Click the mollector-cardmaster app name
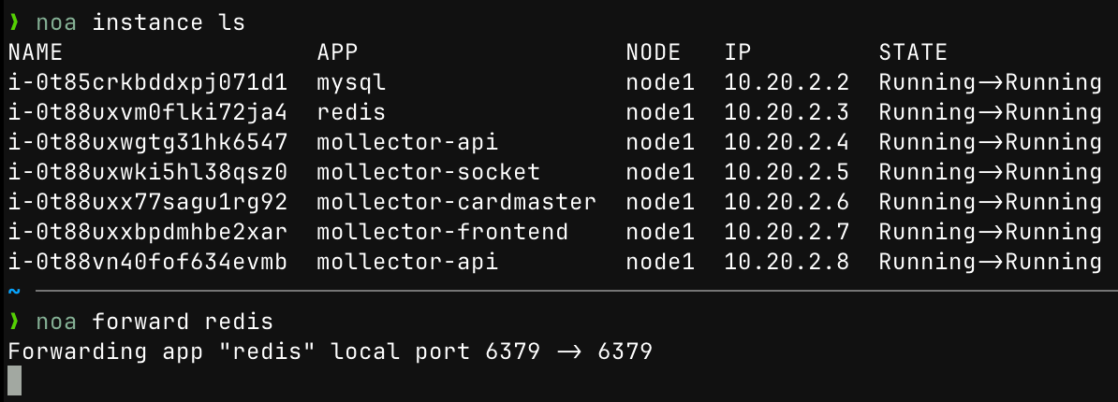This screenshot has height=402, width=1118. [x=456, y=203]
